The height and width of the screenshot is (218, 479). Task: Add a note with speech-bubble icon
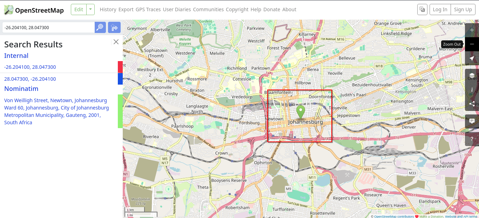pos(472,121)
